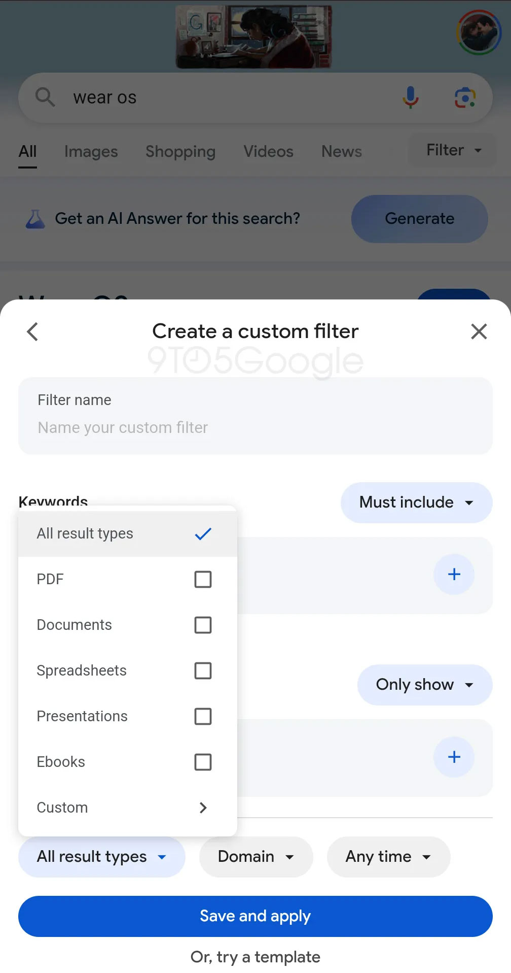Click the AI labs flask icon
Screen dimensions: 511x973
35,219
